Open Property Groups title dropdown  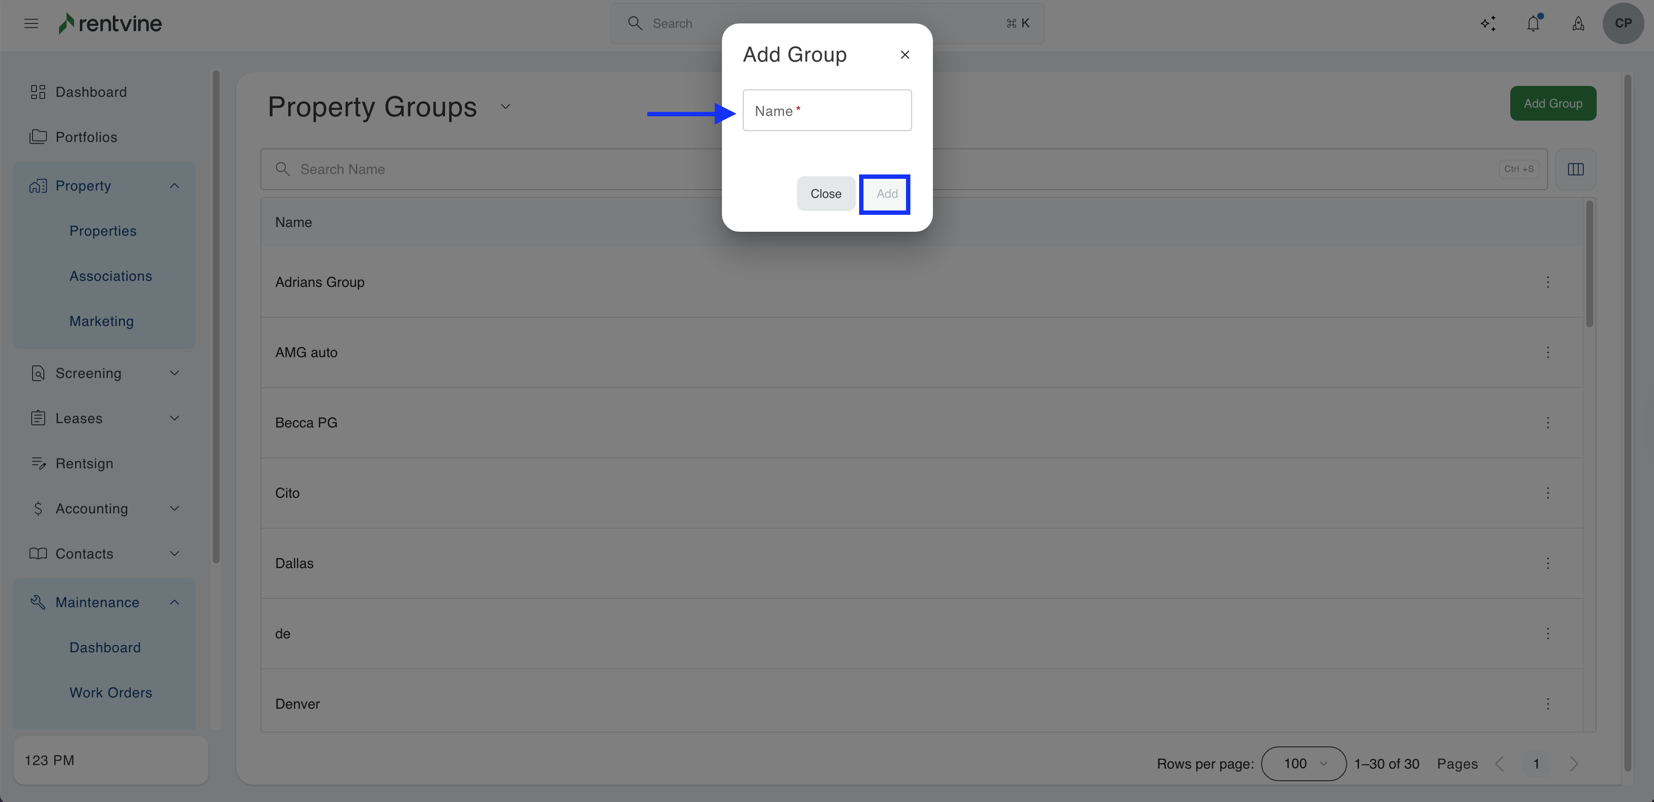[x=505, y=107]
